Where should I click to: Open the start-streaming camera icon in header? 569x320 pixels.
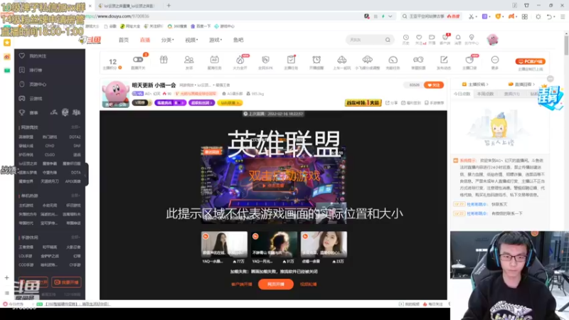[432, 38]
